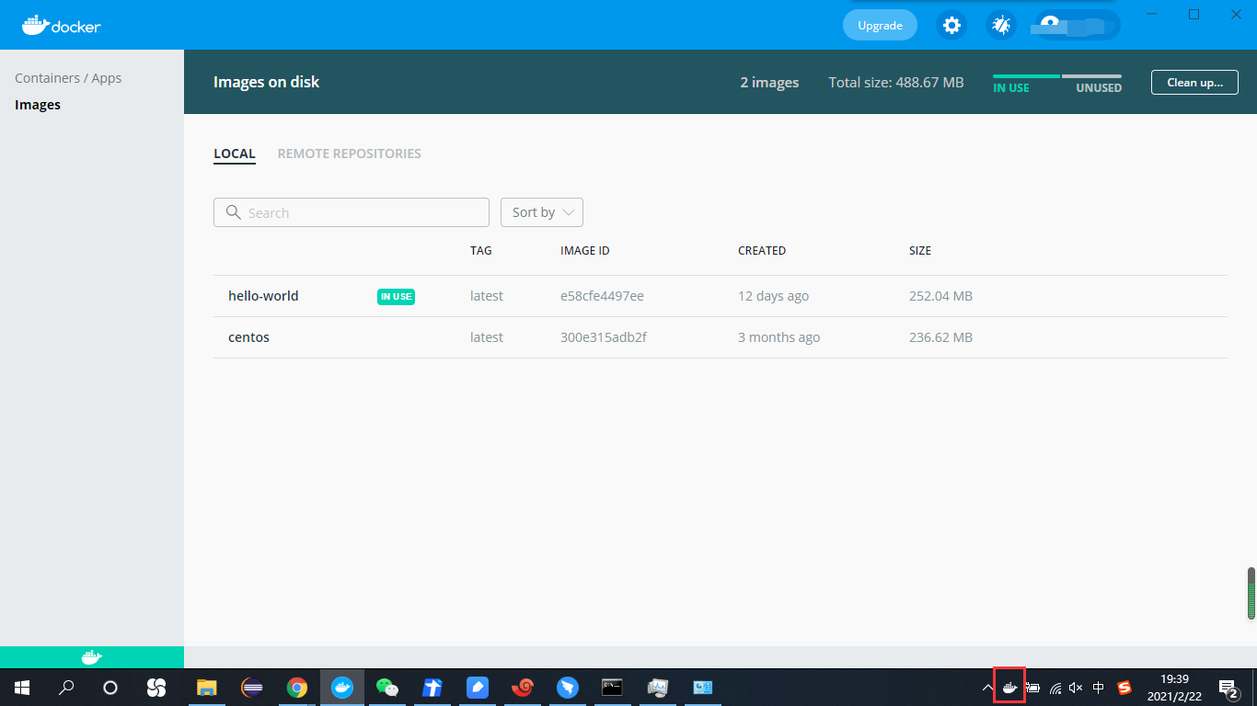The image size is (1257, 706).
Task: Click the Clean up... button
Action: tap(1194, 82)
